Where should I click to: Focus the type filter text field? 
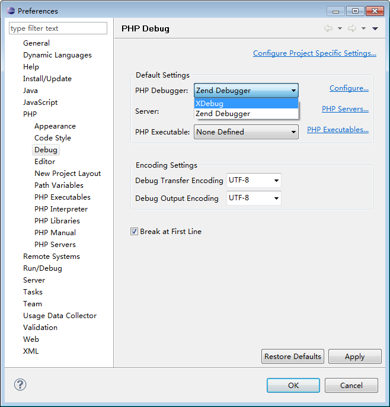point(58,28)
